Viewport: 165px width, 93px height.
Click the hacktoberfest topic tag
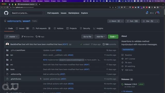tap(128, 50)
